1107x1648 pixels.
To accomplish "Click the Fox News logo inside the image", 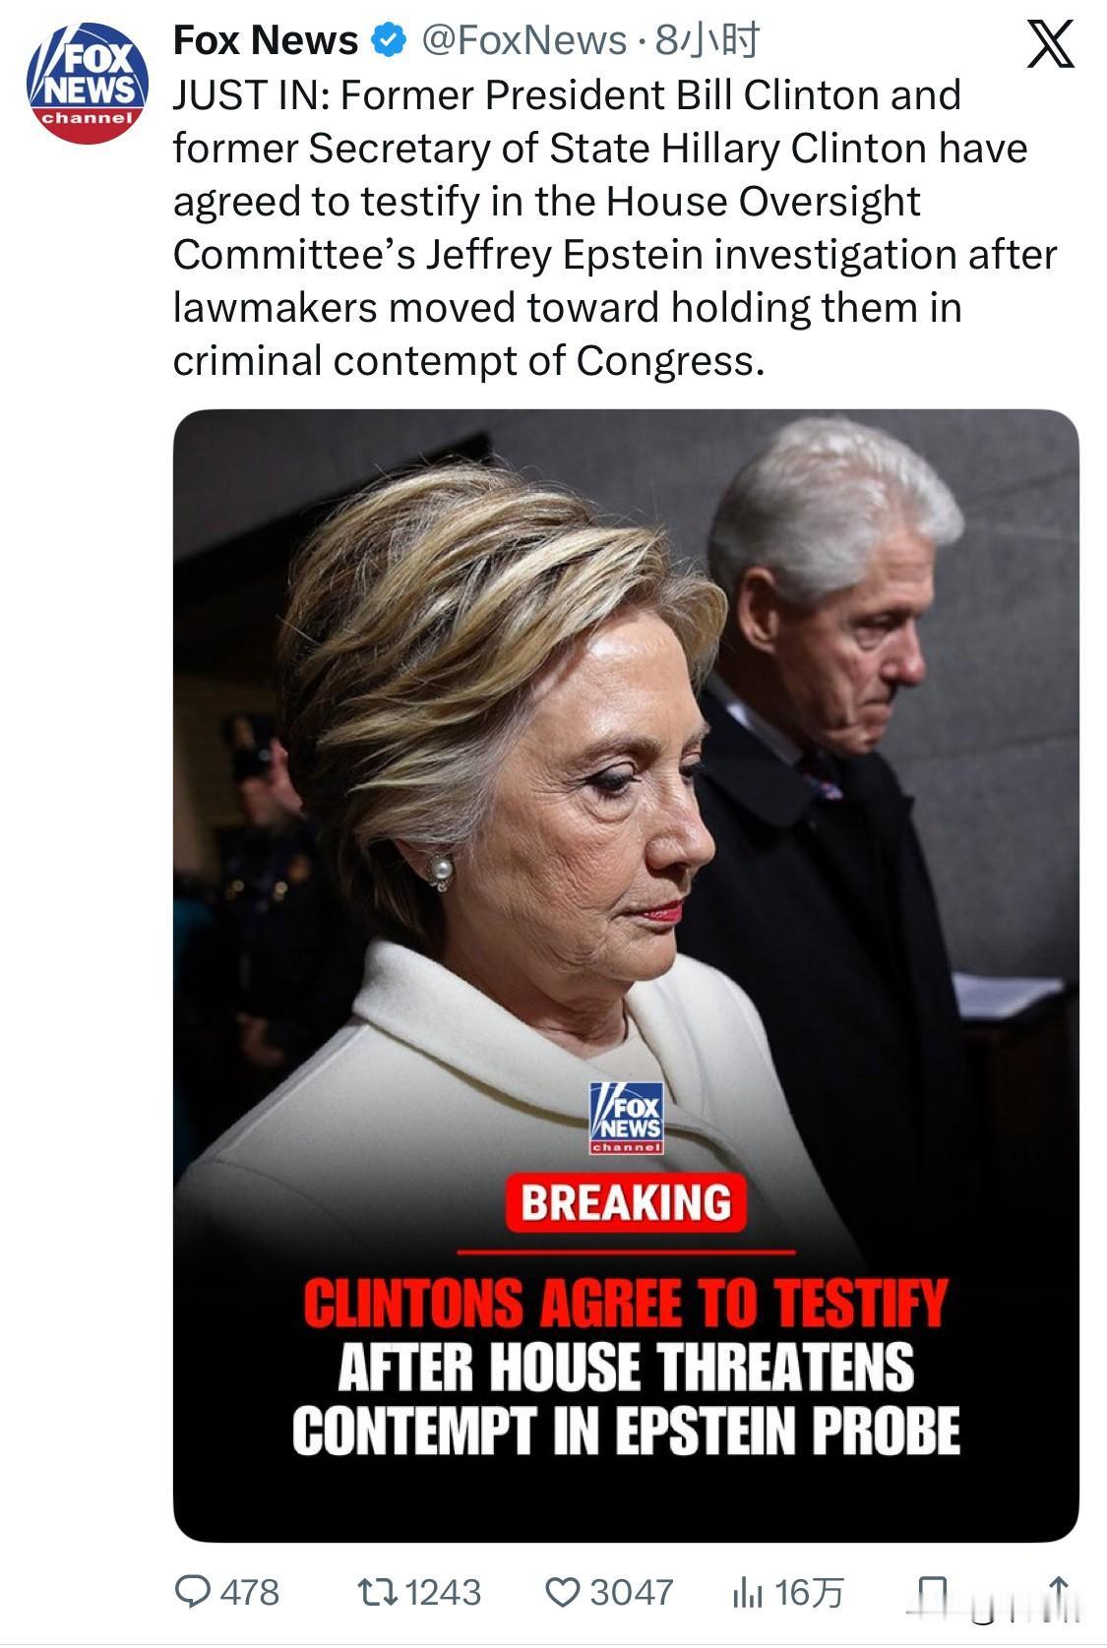I will tap(626, 1118).
